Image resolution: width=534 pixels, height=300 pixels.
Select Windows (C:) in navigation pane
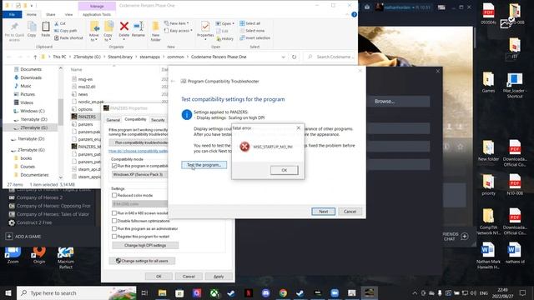coord(32,111)
